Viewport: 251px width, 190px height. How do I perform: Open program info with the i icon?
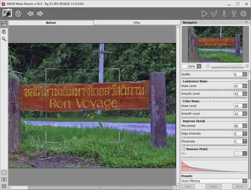[x=224, y=14]
